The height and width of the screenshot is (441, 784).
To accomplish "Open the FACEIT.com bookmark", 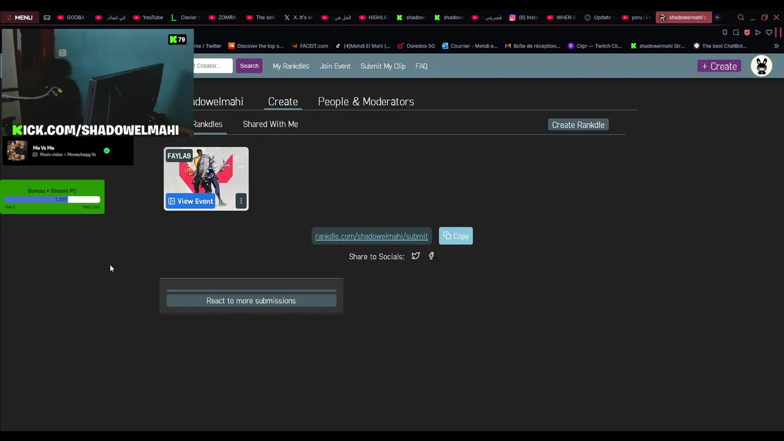I will [x=310, y=46].
